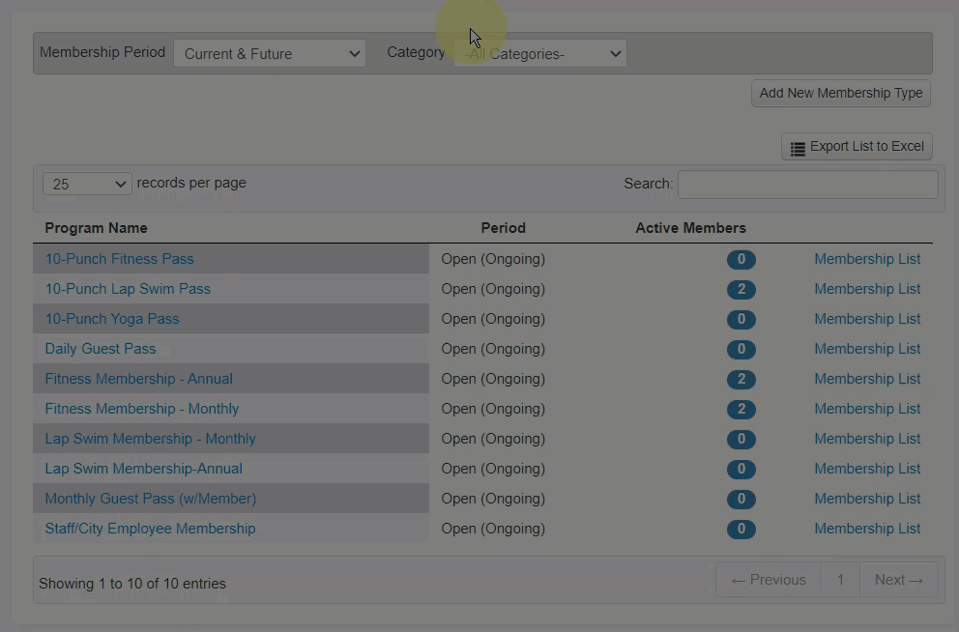
Task: Click active members badge for Fitness Membership - Annual
Action: tap(741, 380)
